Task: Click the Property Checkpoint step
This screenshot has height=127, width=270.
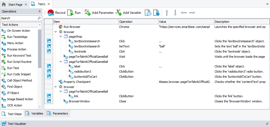Action: pos(77,82)
